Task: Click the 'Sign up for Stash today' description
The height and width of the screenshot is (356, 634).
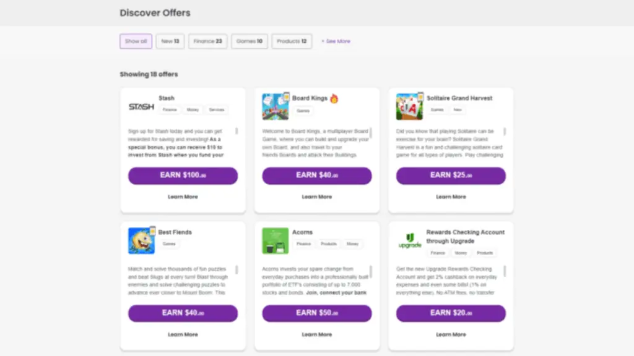Action: 177,143
